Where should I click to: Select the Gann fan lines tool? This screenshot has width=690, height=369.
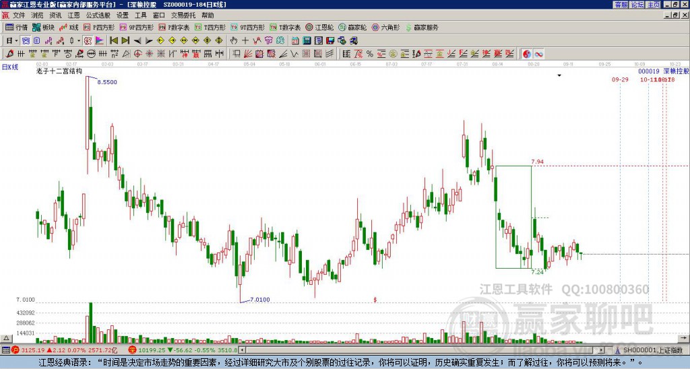coord(248,54)
